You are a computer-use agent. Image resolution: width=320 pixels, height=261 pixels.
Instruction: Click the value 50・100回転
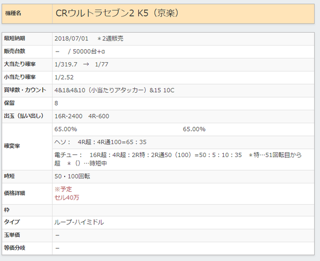72,176
